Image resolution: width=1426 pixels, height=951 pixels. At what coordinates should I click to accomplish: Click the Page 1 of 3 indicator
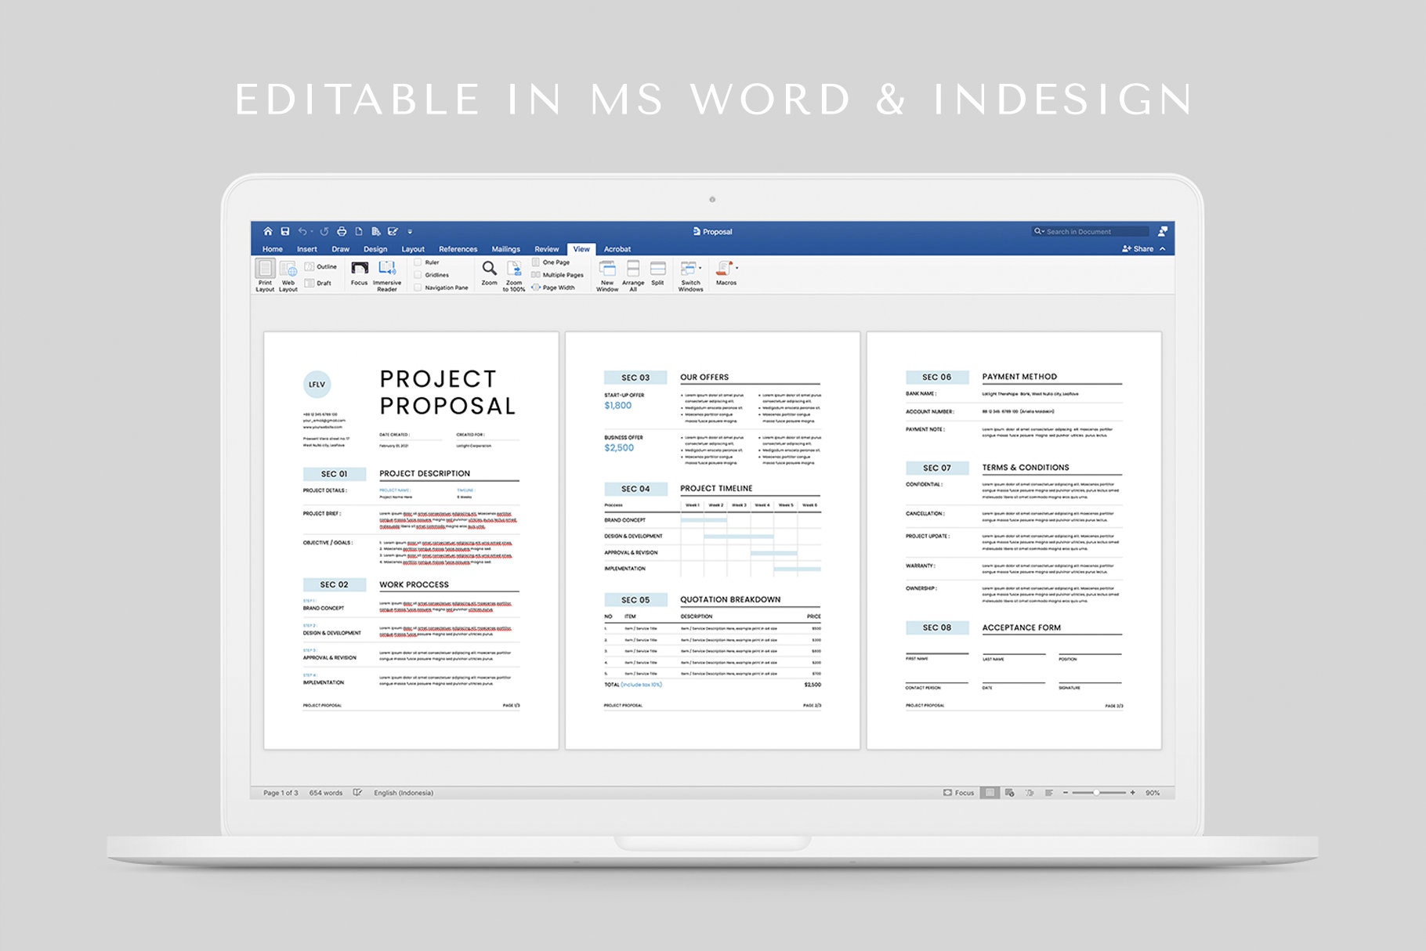click(x=280, y=793)
